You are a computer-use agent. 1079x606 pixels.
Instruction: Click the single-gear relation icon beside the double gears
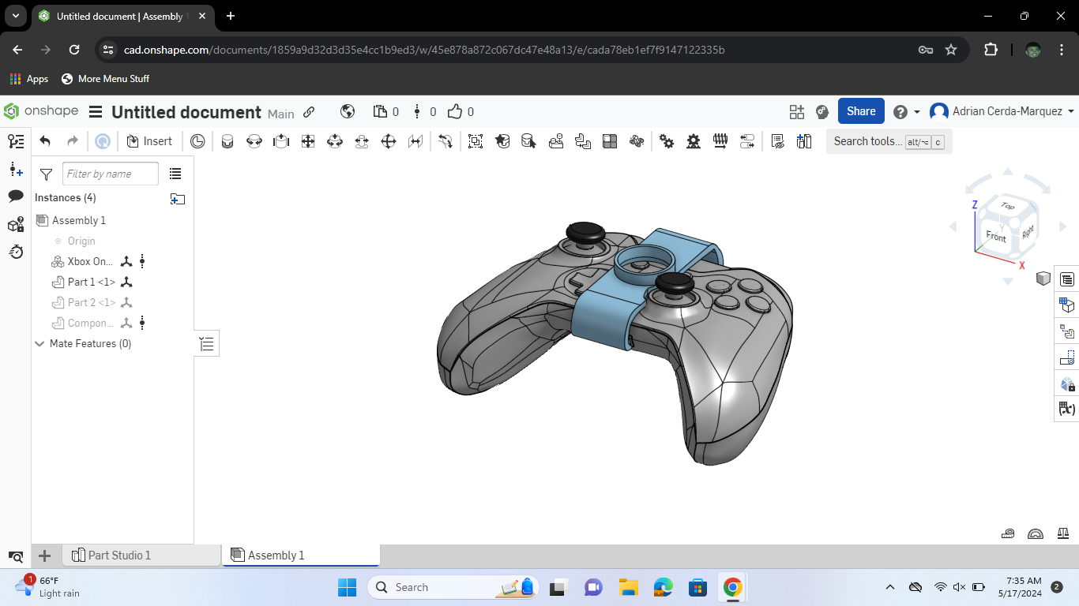pyautogui.click(x=694, y=141)
